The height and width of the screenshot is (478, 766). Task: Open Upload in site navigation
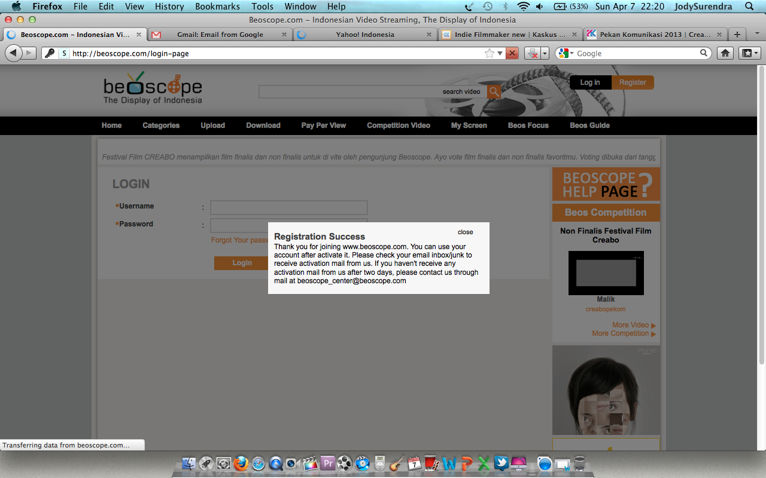click(x=212, y=125)
